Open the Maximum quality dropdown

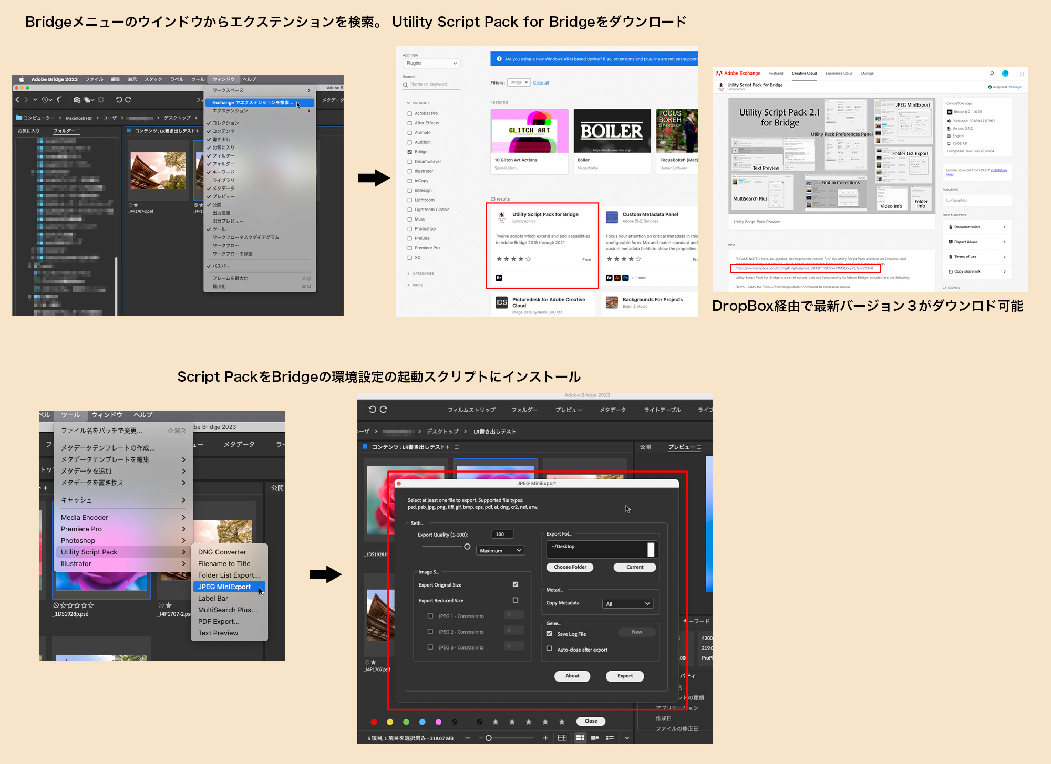pos(500,550)
